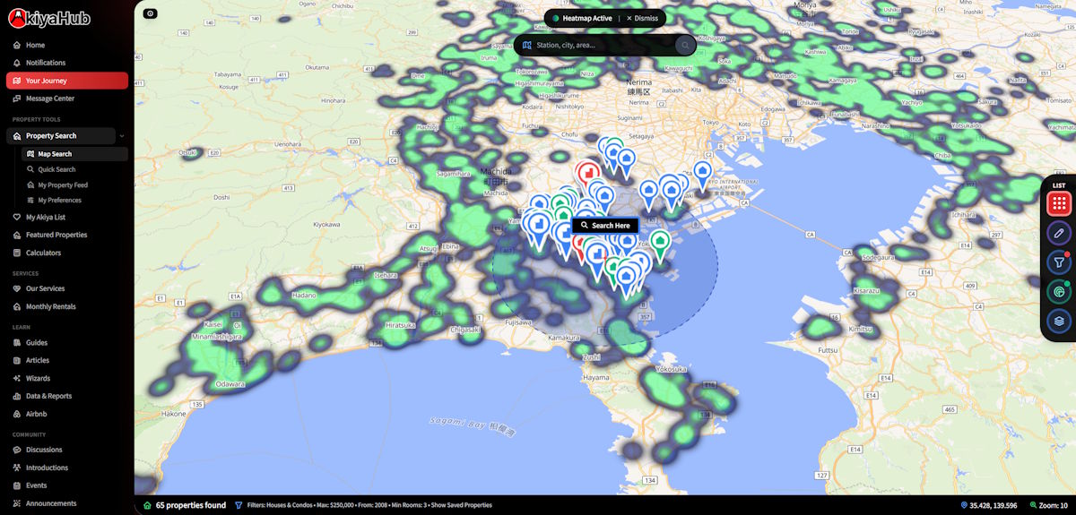The height and width of the screenshot is (515, 1076).
Task: Collapse the Property Search section chevron
Action: [x=122, y=136]
